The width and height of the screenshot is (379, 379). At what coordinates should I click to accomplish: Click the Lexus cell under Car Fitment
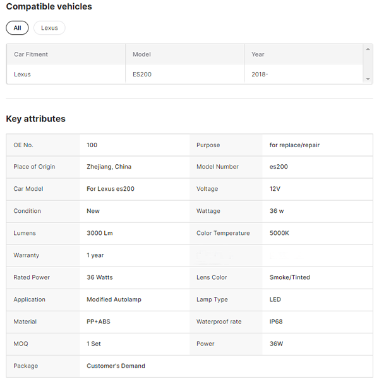coord(23,75)
